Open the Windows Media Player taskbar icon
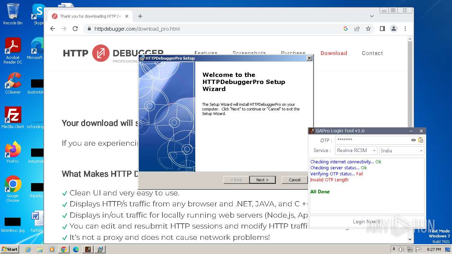The height and width of the screenshot is (254, 452). point(52,249)
